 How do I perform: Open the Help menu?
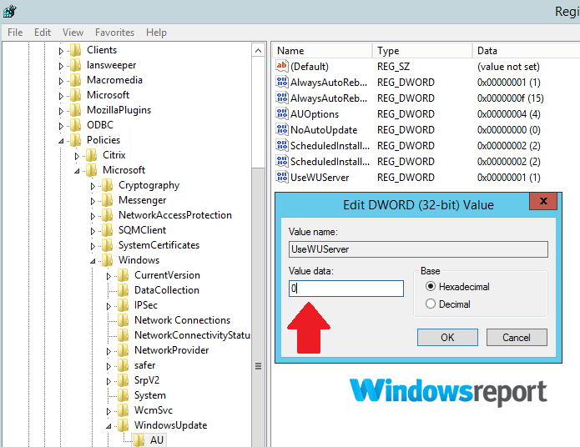[x=156, y=33]
